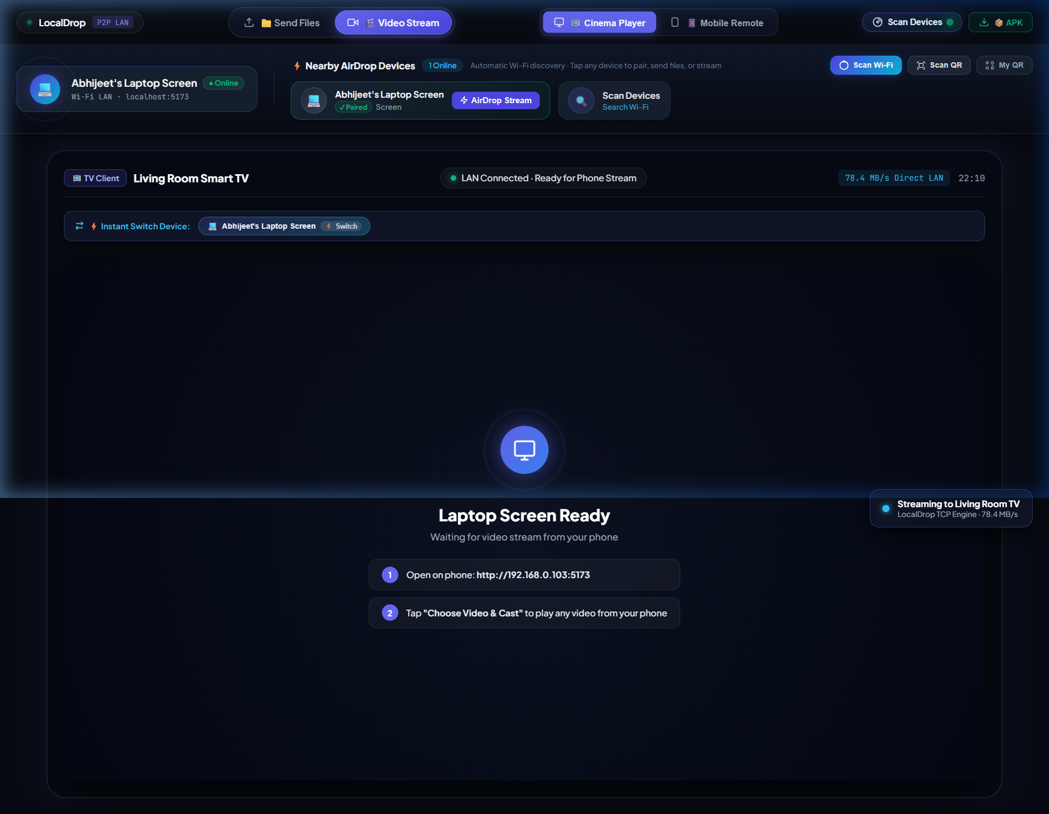This screenshot has height=814, width=1049.
Task: Click the upload icon next to Send Files
Action: click(x=249, y=22)
